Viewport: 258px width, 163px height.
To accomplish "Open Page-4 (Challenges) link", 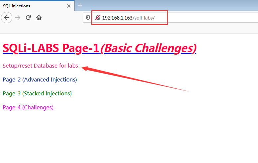I will click(28, 108).
